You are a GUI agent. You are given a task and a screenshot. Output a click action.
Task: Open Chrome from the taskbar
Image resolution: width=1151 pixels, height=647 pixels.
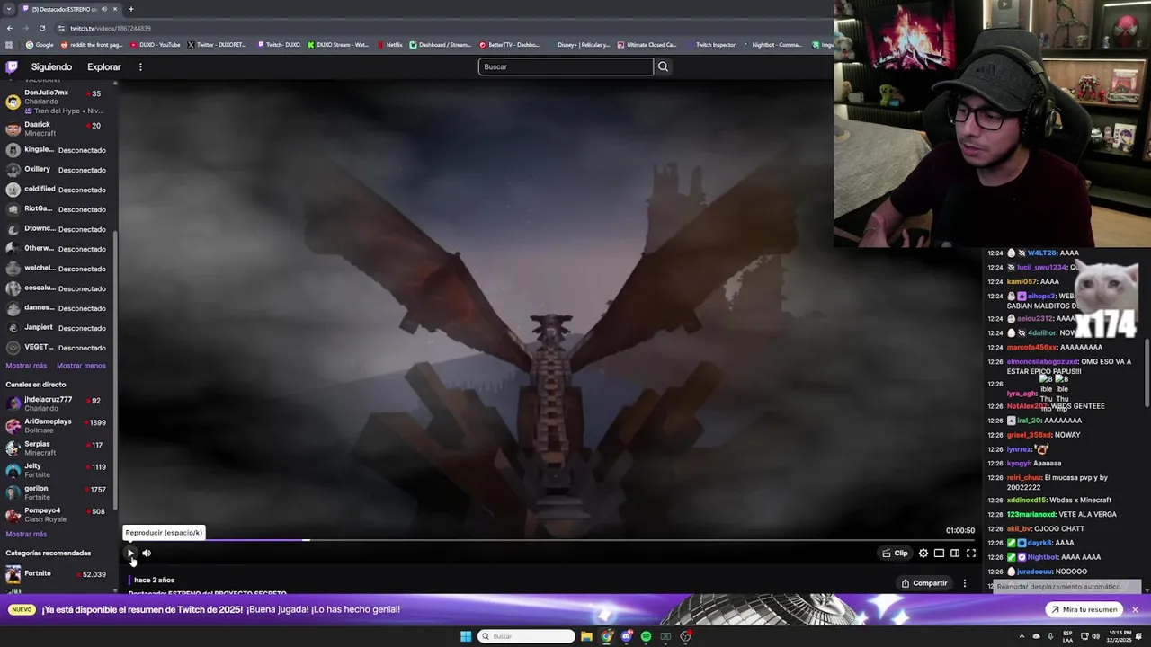(607, 636)
